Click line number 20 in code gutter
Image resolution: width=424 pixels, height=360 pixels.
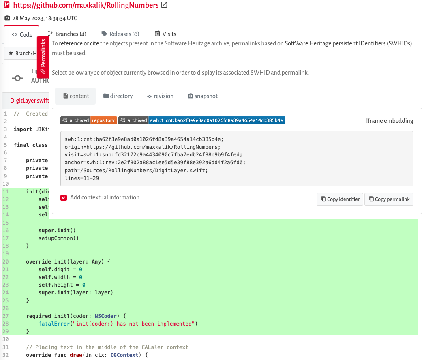6,261
